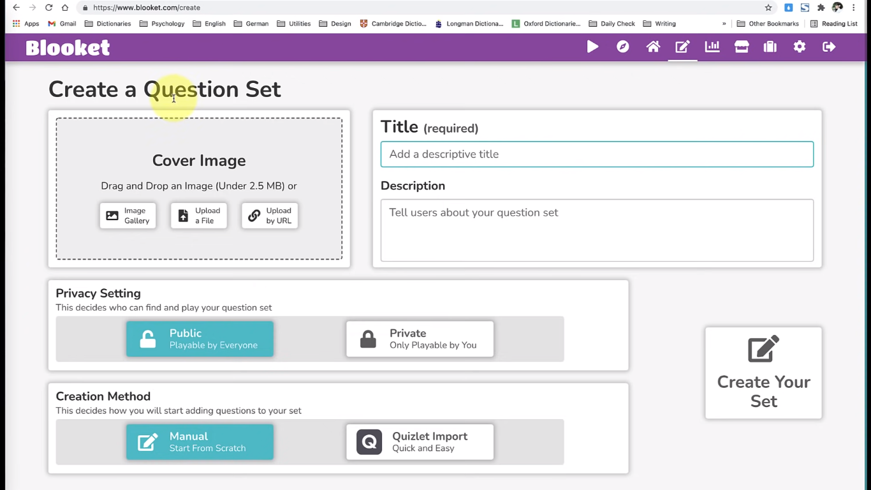
Task: Open the Extensions puzzle piece icon
Action: [821, 8]
